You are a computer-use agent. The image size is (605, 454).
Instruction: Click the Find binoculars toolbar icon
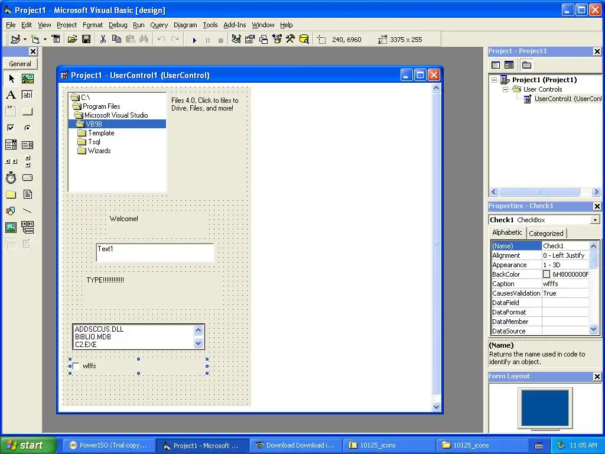pyautogui.click(x=144, y=39)
